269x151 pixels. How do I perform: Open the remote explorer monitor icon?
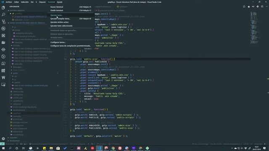pyautogui.click(x=3, y=85)
